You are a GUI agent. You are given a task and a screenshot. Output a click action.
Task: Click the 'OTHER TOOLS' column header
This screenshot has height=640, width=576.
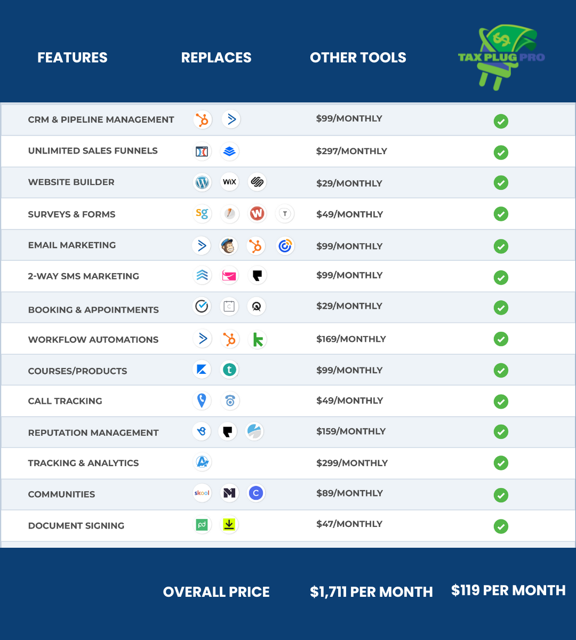click(358, 58)
